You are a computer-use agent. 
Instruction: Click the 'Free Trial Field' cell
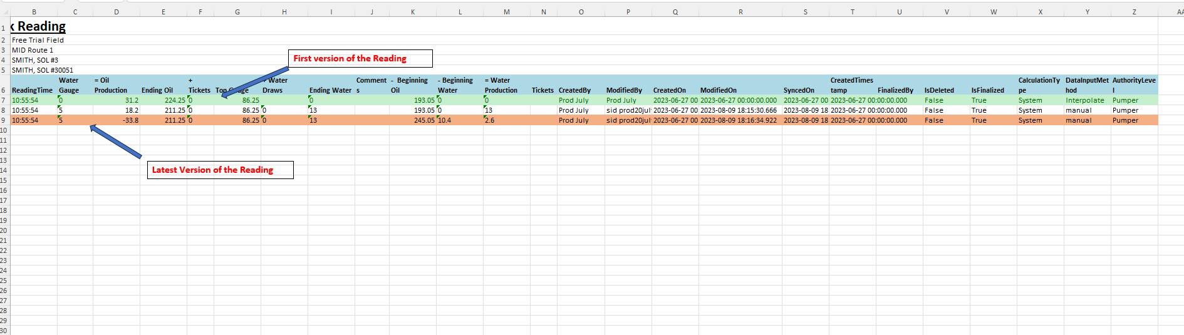click(x=38, y=40)
